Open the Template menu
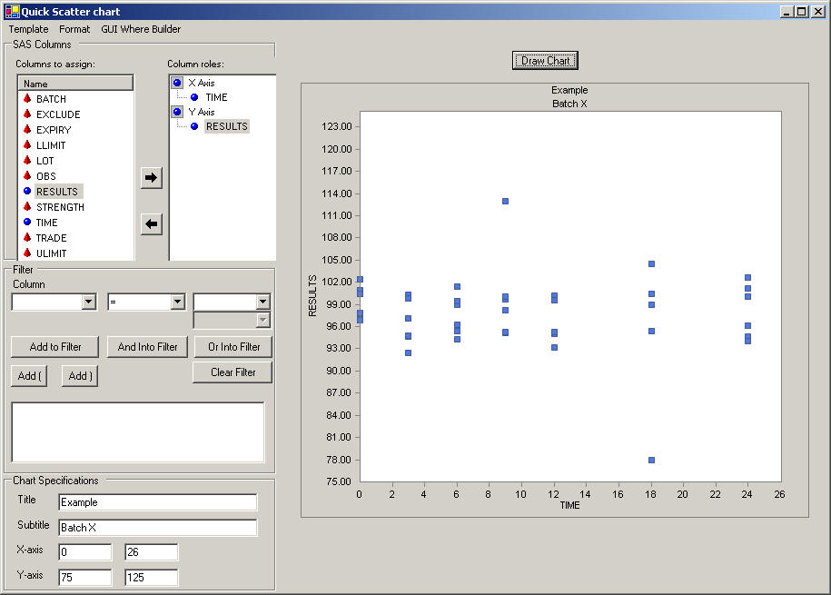 29,29
